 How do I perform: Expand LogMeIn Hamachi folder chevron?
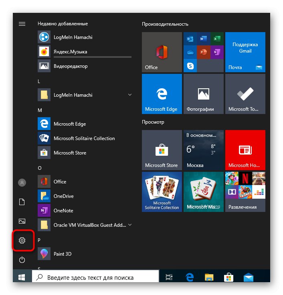tap(129, 95)
